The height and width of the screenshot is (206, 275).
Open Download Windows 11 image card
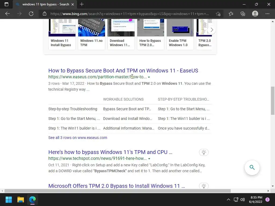[121, 34]
